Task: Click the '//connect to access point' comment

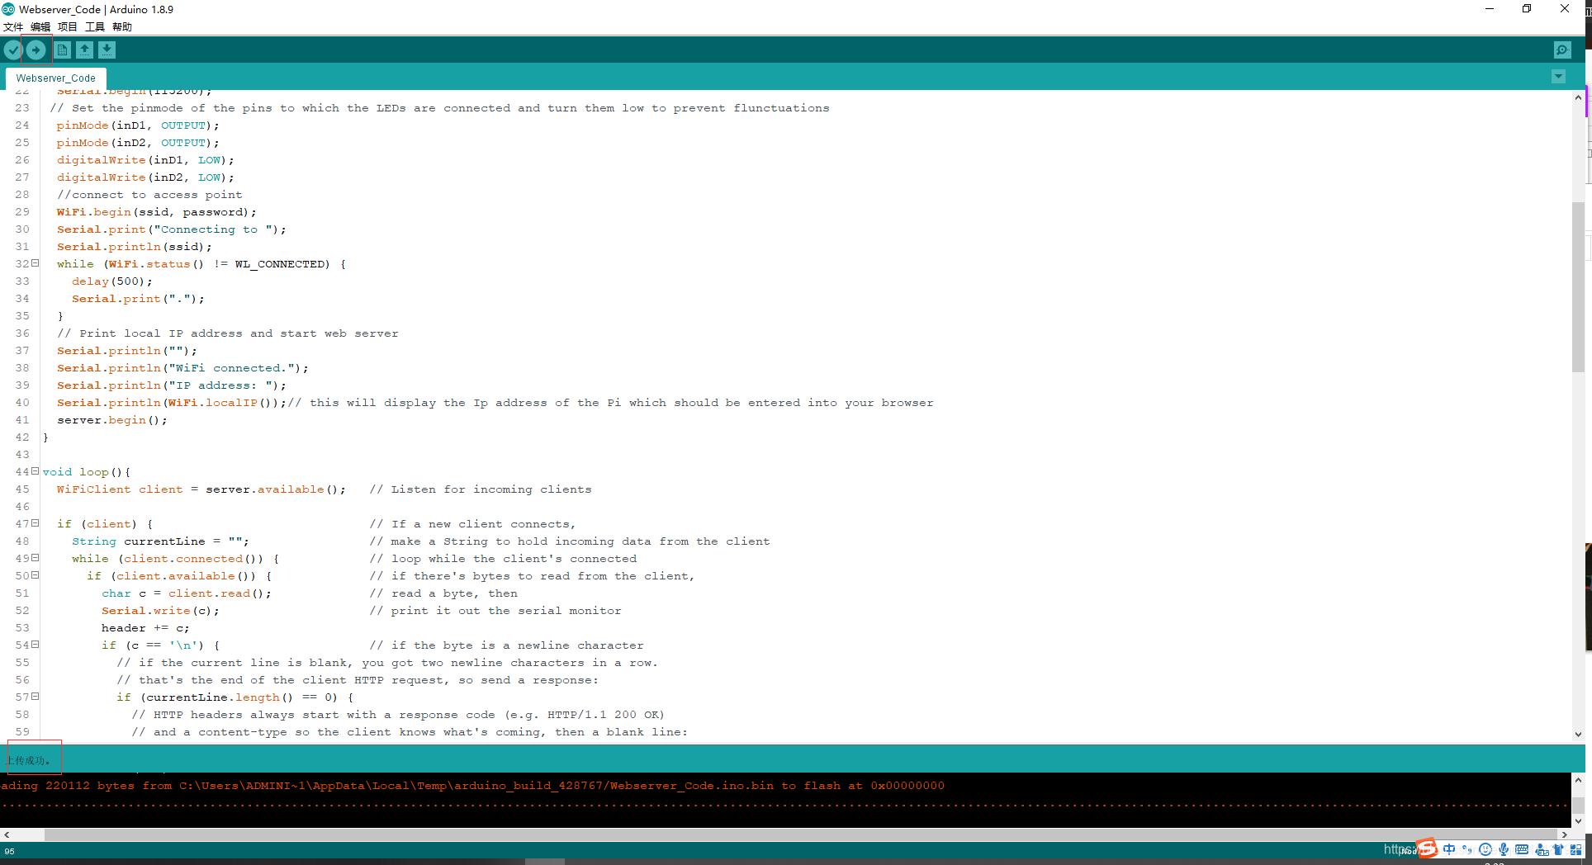Action: (x=149, y=195)
